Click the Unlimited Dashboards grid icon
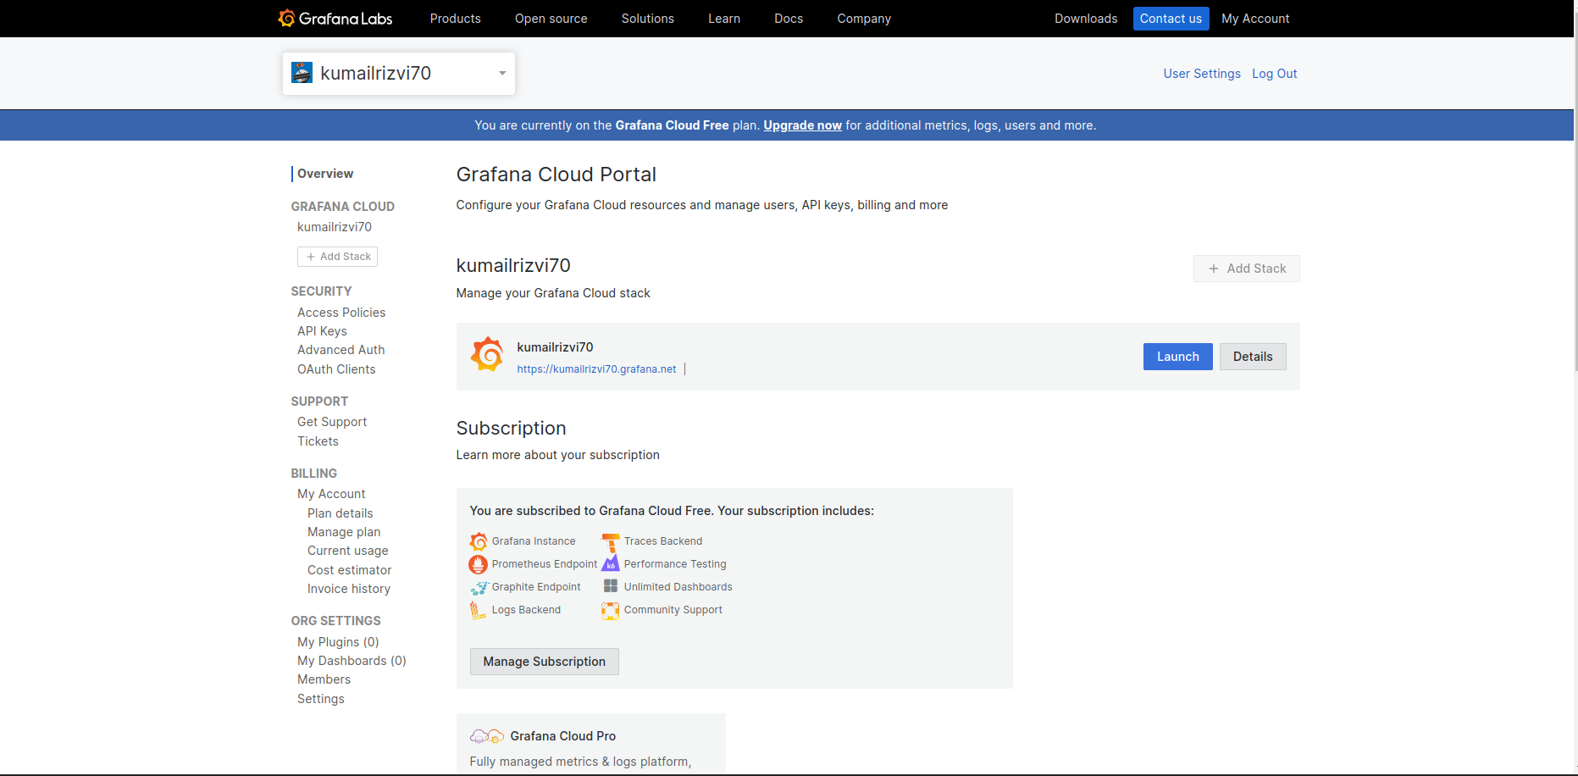This screenshot has width=1578, height=776. click(610, 586)
